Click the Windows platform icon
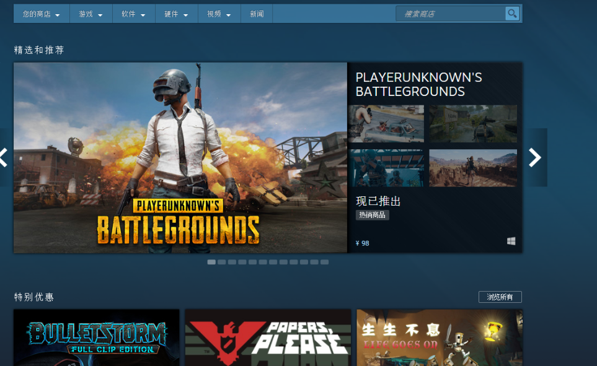 511,241
